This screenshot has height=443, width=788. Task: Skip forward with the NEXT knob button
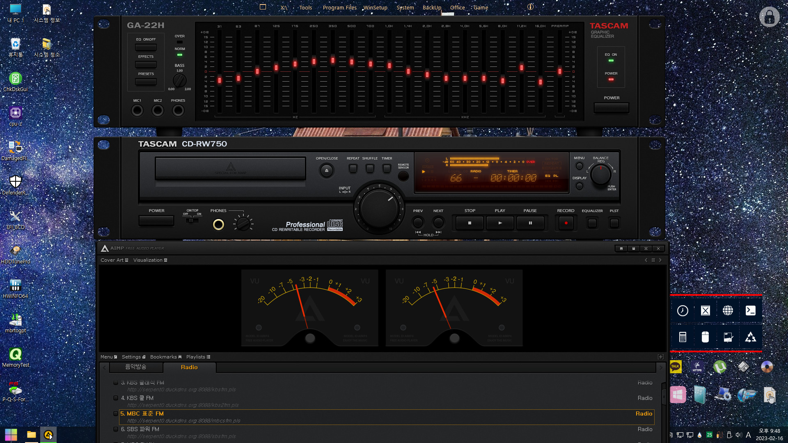coord(438,222)
